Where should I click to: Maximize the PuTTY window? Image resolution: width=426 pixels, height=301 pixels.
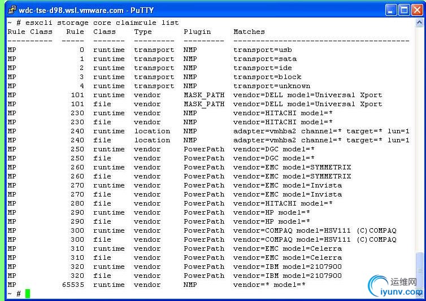pos(404,10)
